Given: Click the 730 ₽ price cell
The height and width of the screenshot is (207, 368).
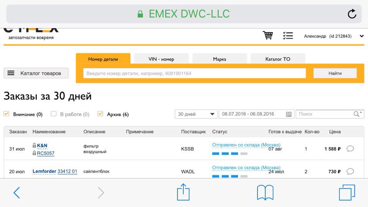Looking at the screenshot, I should (x=334, y=172).
